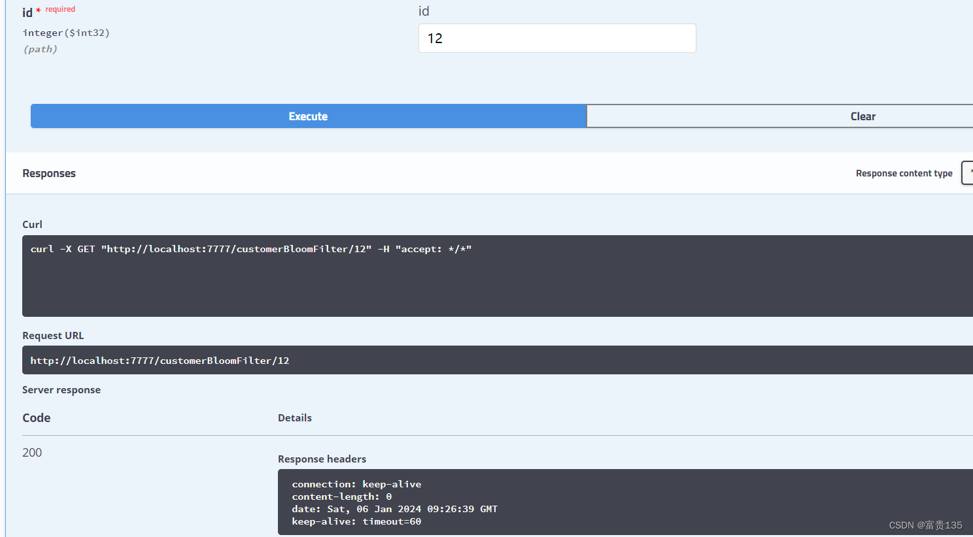Click the Request URL value http://localhost:7777/customerBloomFilter/12
Image resolution: width=973 pixels, height=537 pixels.
point(160,361)
